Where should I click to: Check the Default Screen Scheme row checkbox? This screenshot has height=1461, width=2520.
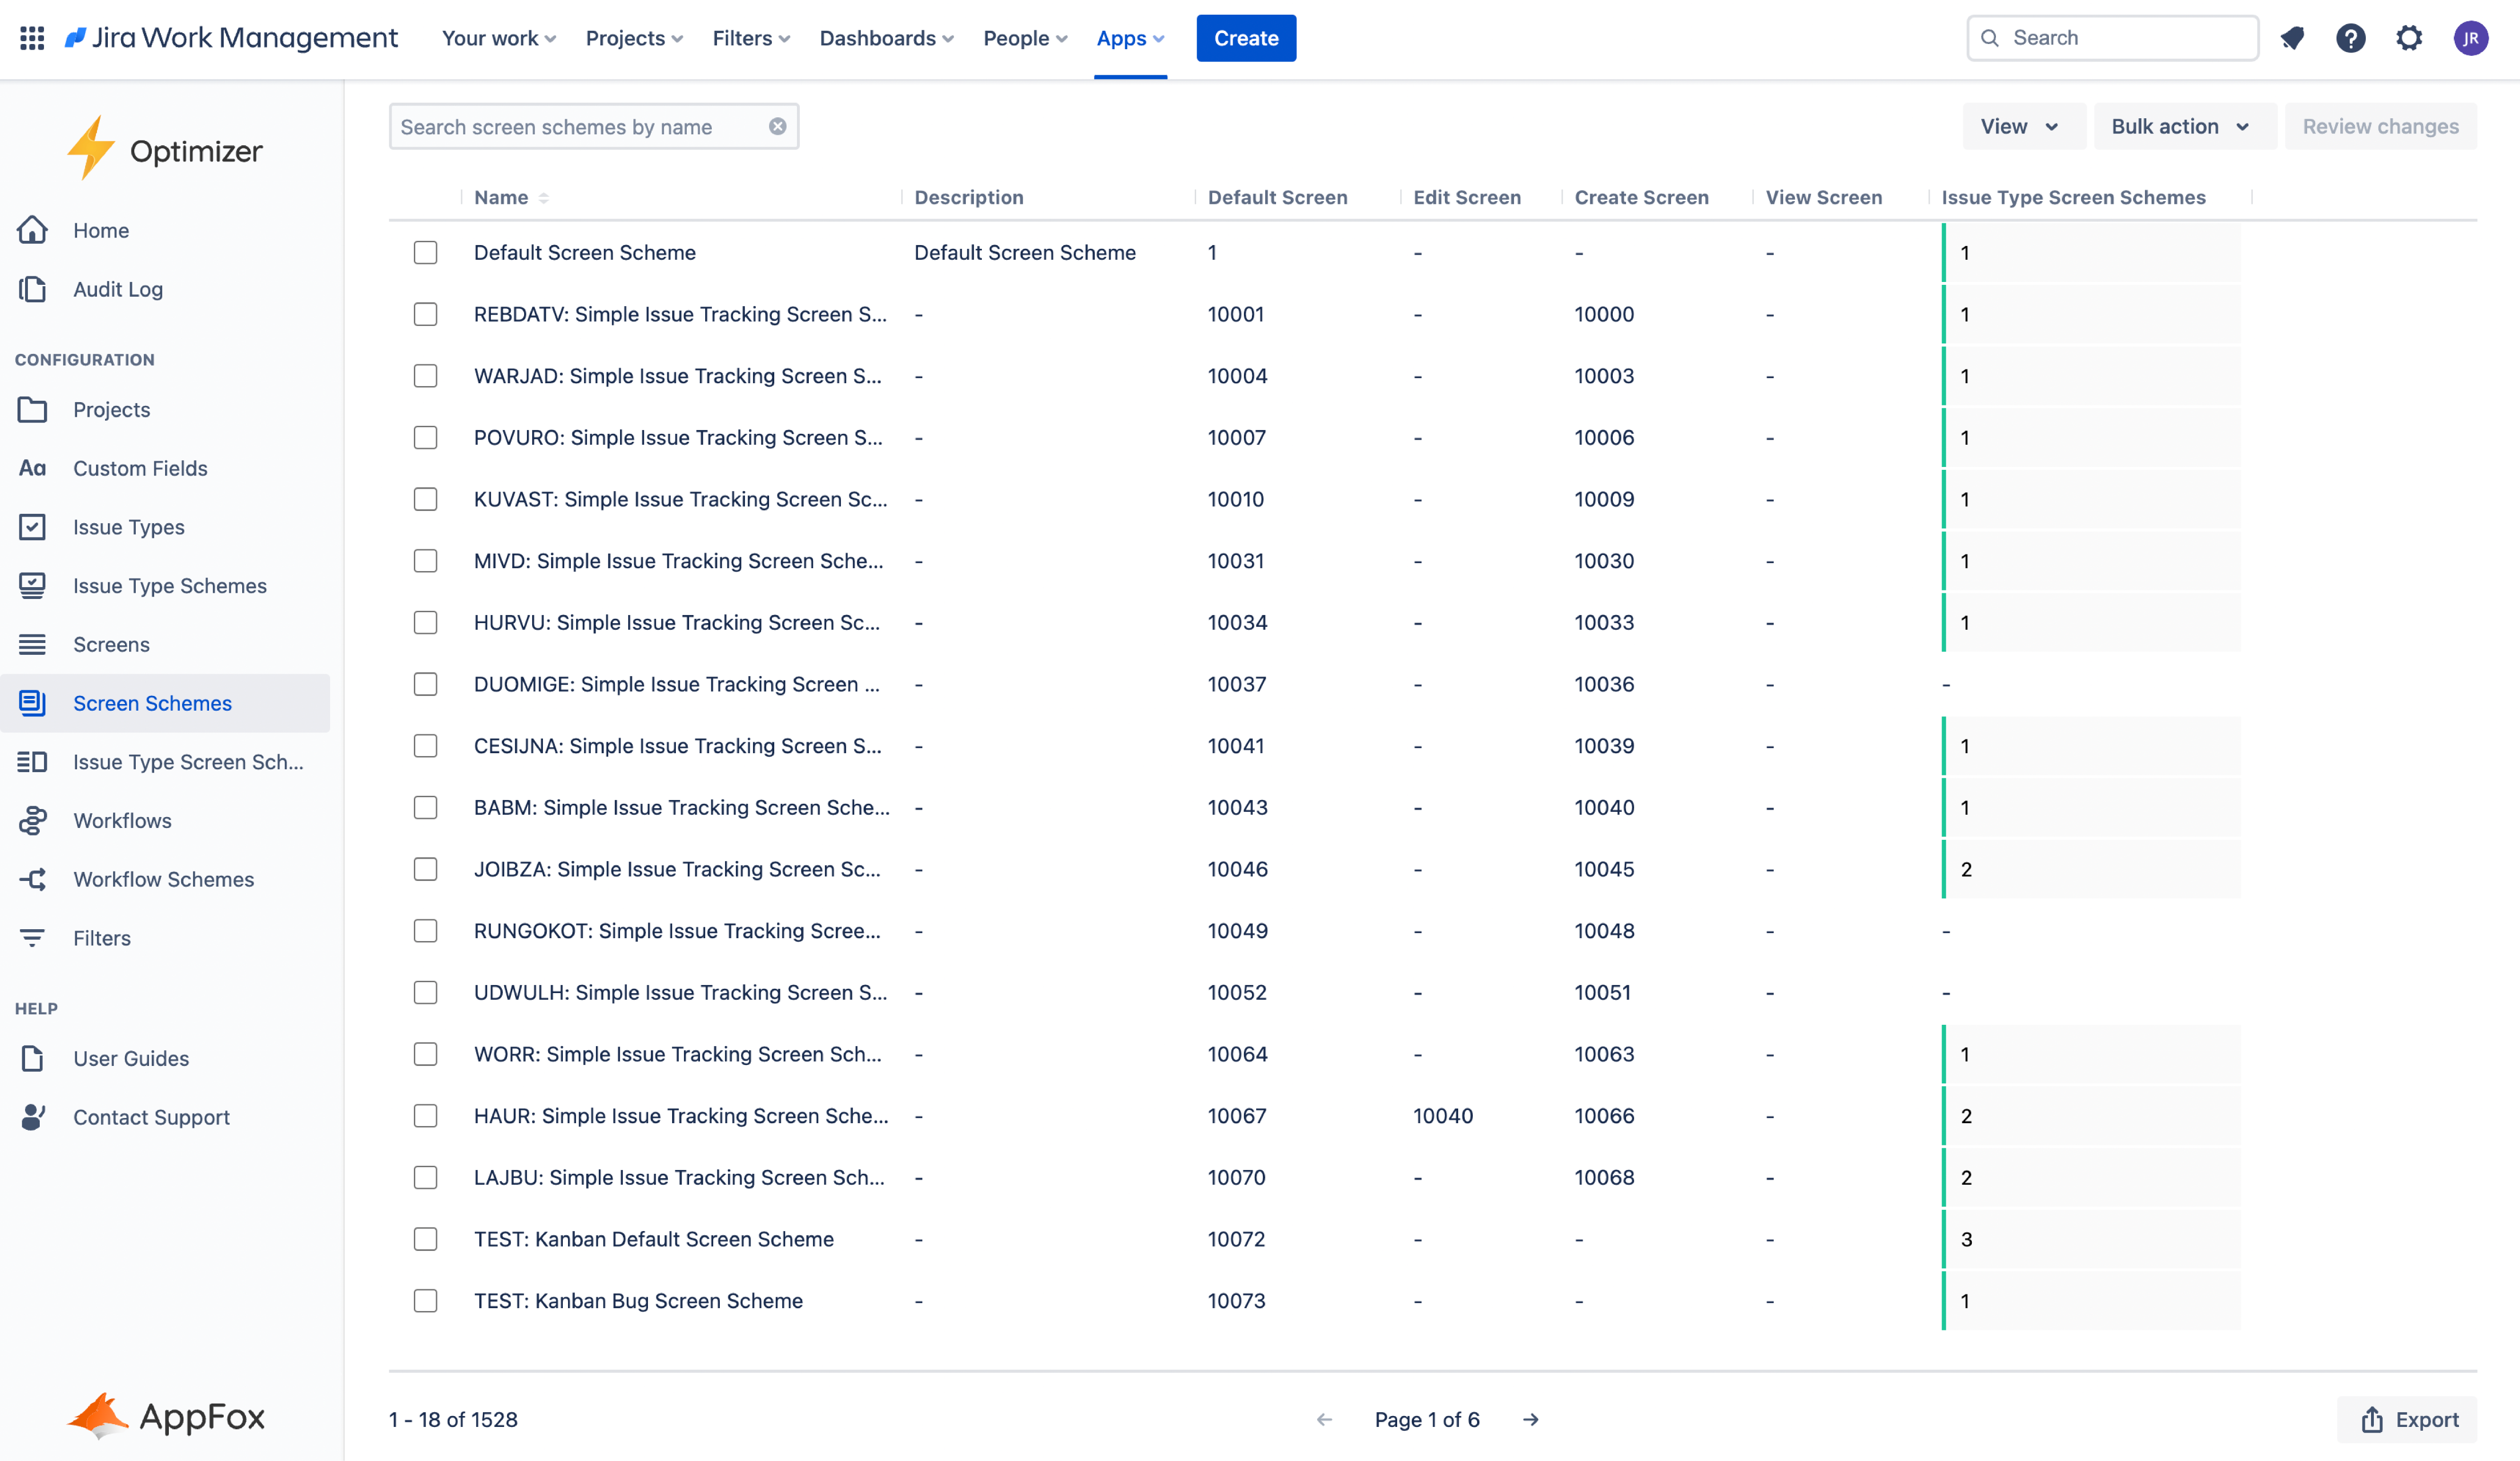[425, 252]
